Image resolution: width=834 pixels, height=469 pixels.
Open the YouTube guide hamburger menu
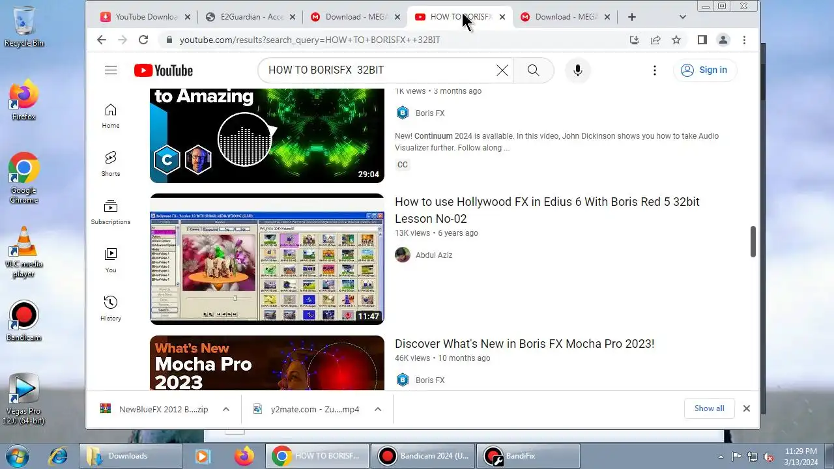coord(111,70)
